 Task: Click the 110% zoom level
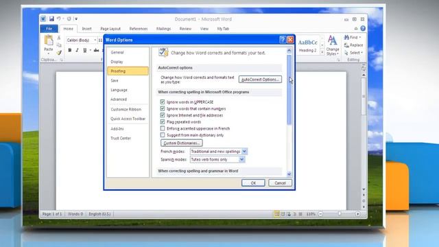[311, 214]
